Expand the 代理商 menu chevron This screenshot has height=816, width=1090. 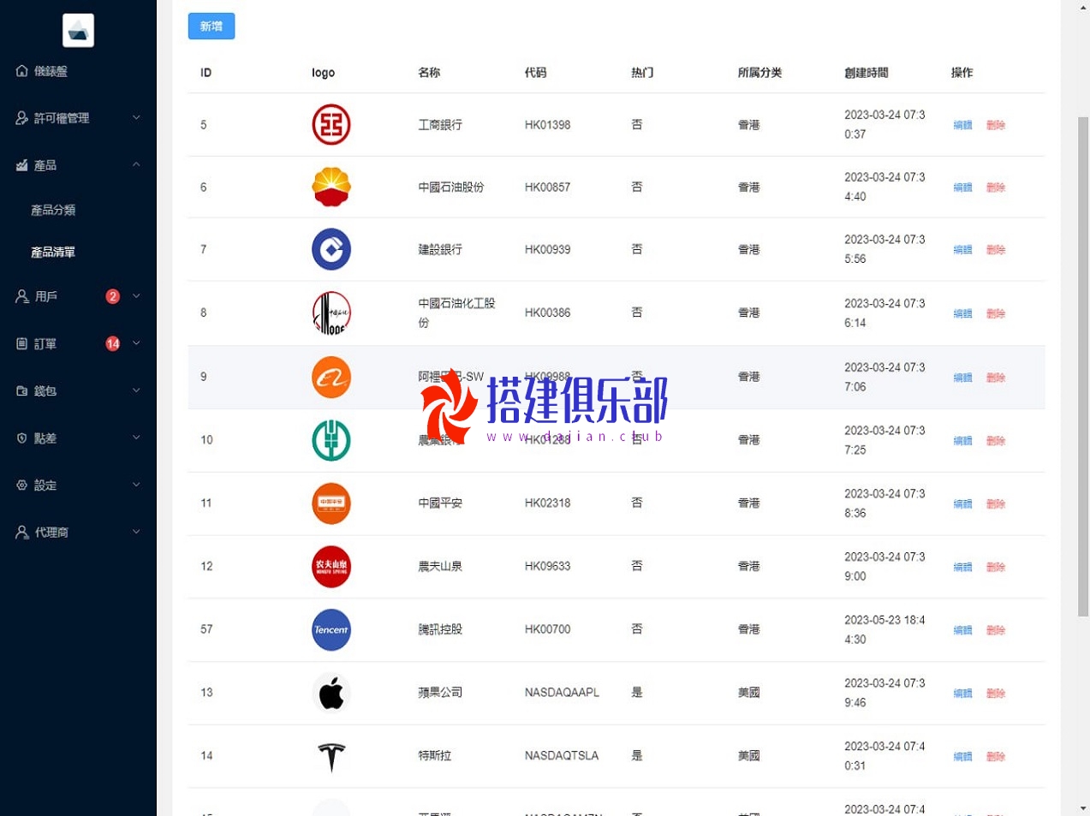pos(136,531)
